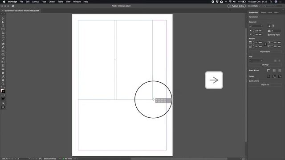Screen dimensions: 285x160
Task: Select the Rectangle Frame tool
Action: click(x=3, y=51)
